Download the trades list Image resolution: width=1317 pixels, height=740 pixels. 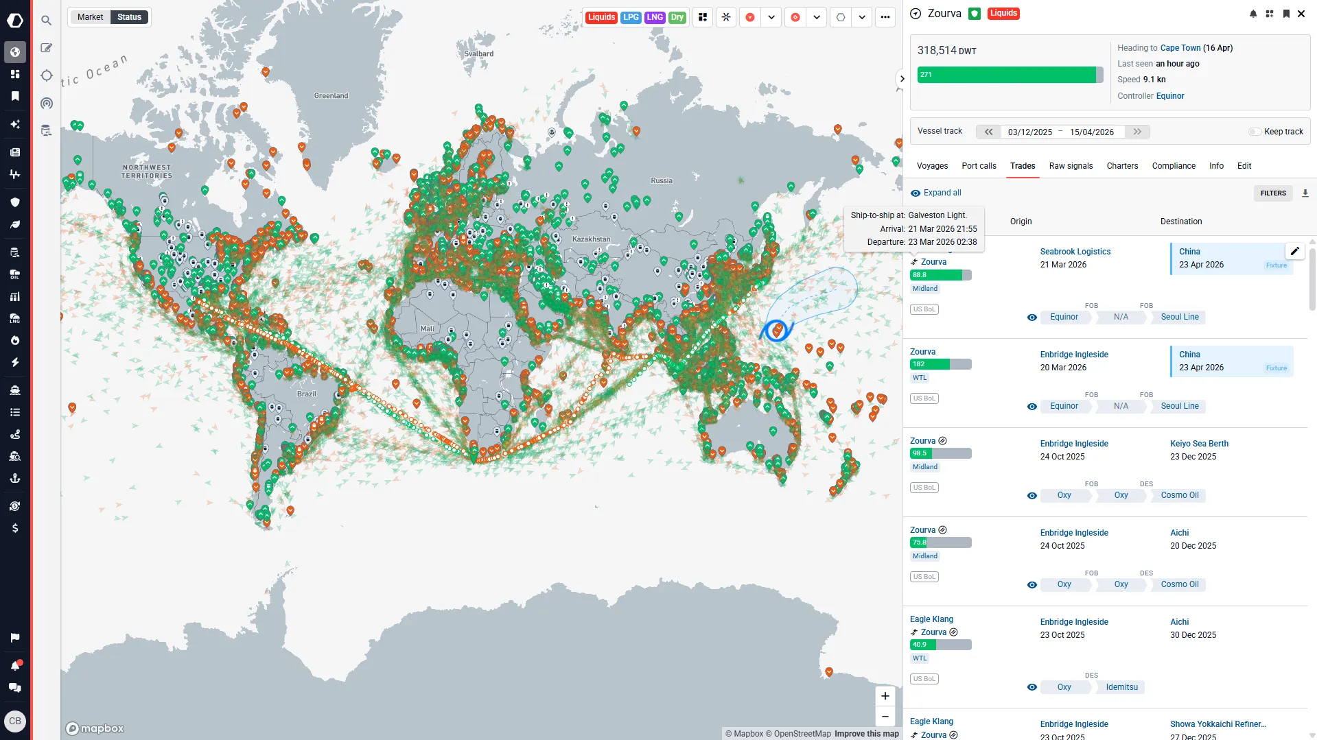(x=1305, y=193)
